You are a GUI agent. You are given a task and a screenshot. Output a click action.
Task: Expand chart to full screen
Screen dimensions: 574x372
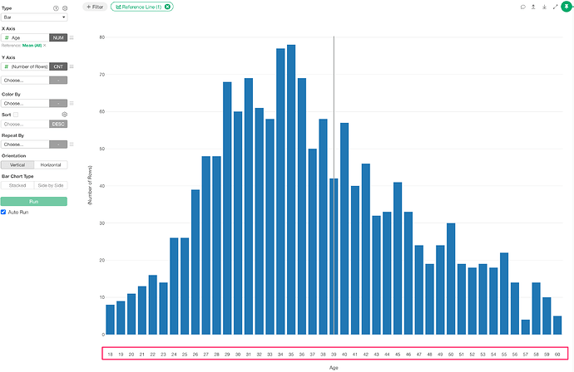pyautogui.click(x=555, y=7)
